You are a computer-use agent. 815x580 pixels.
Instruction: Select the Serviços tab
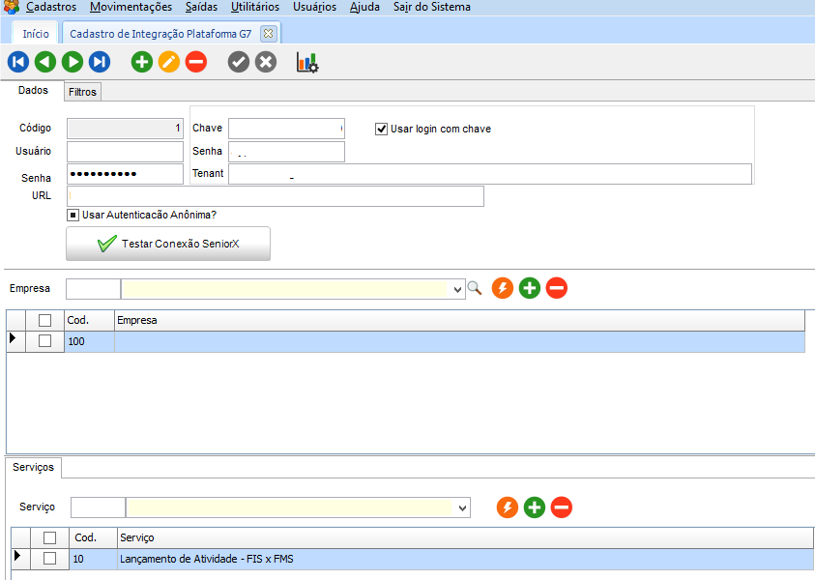pyautogui.click(x=33, y=467)
